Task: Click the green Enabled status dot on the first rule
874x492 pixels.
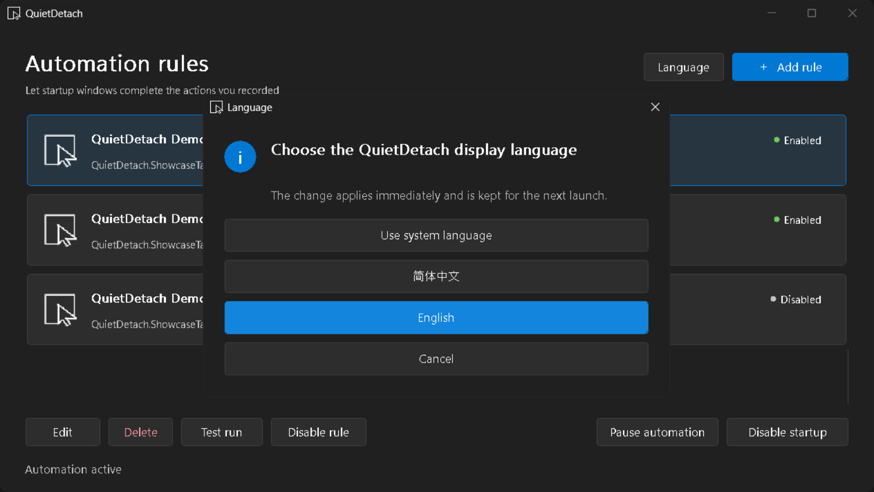Action: point(777,140)
